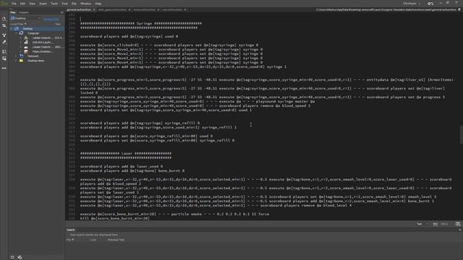Click the Open Documents icon in left toolbar
The width and height of the screenshot is (463, 260).
click(4, 19)
